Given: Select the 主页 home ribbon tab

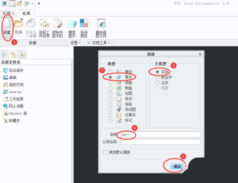Looking at the screenshot, I should [26, 13].
